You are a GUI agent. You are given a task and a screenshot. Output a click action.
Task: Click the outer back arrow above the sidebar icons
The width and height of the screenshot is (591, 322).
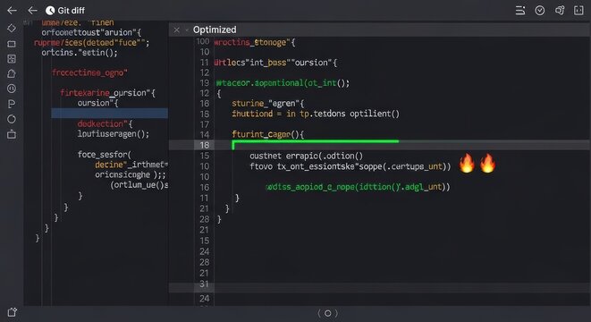tap(12, 10)
